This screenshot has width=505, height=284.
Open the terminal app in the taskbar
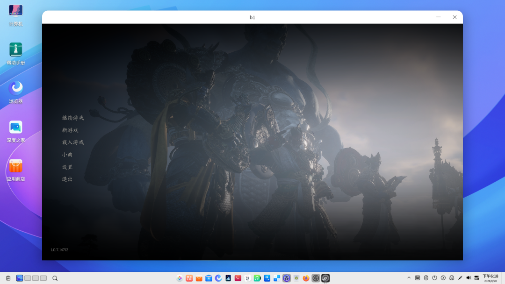pyautogui.click(x=238, y=277)
